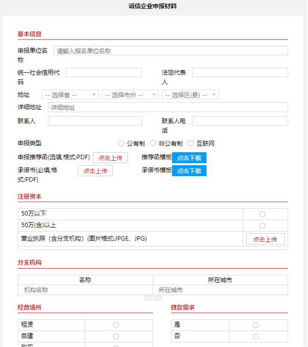The height and width of the screenshot is (347, 308).
Task: Download the 承诺书模板 template
Action: point(189,171)
